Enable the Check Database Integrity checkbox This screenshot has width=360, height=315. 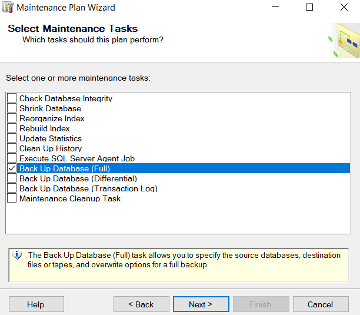tap(12, 98)
